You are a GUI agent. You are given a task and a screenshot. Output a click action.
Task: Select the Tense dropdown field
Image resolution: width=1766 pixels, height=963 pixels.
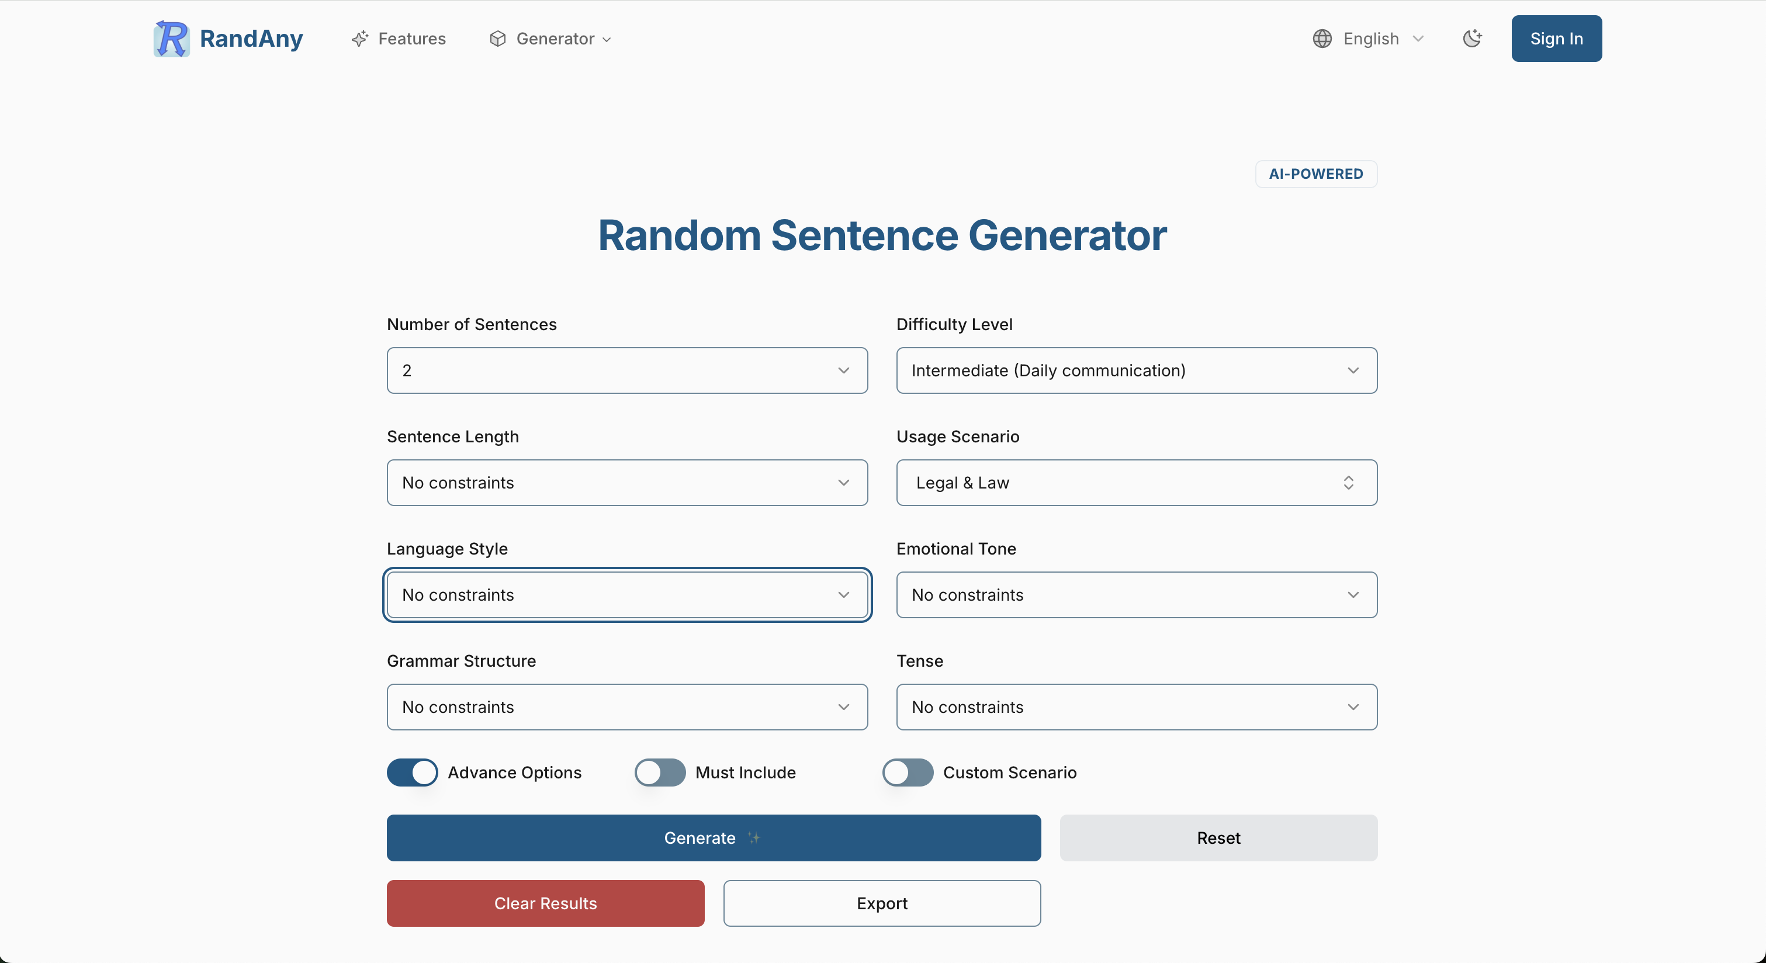point(1137,706)
